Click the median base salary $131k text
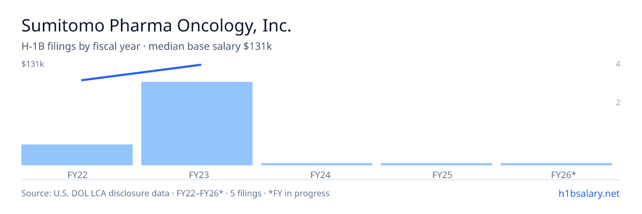 pos(210,47)
